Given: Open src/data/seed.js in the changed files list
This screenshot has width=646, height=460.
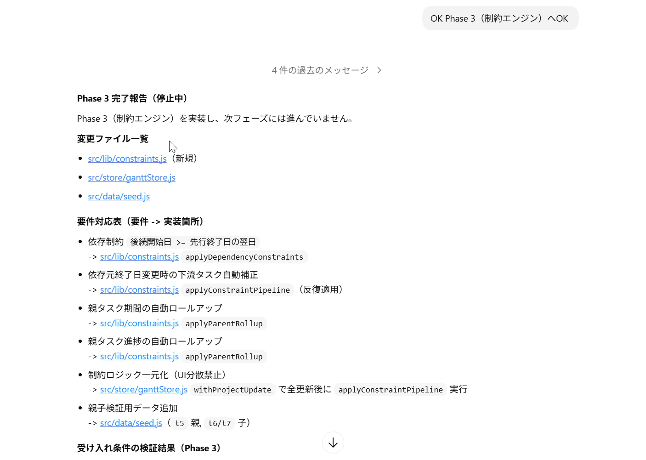Looking at the screenshot, I should pyautogui.click(x=119, y=196).
